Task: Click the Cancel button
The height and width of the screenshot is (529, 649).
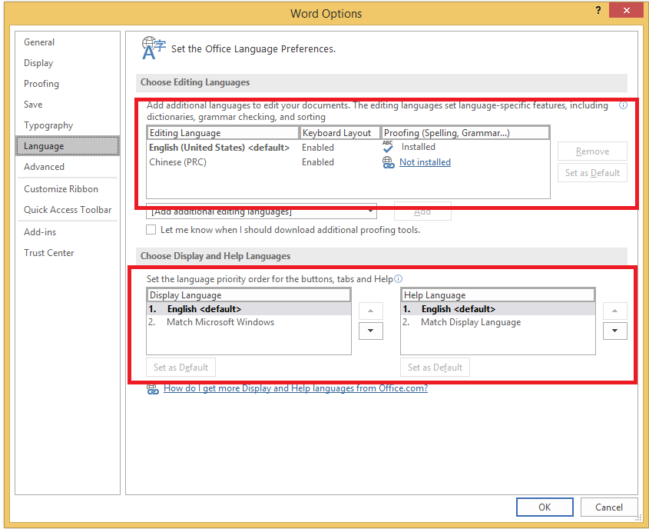Action: click(x=609, y=507)
